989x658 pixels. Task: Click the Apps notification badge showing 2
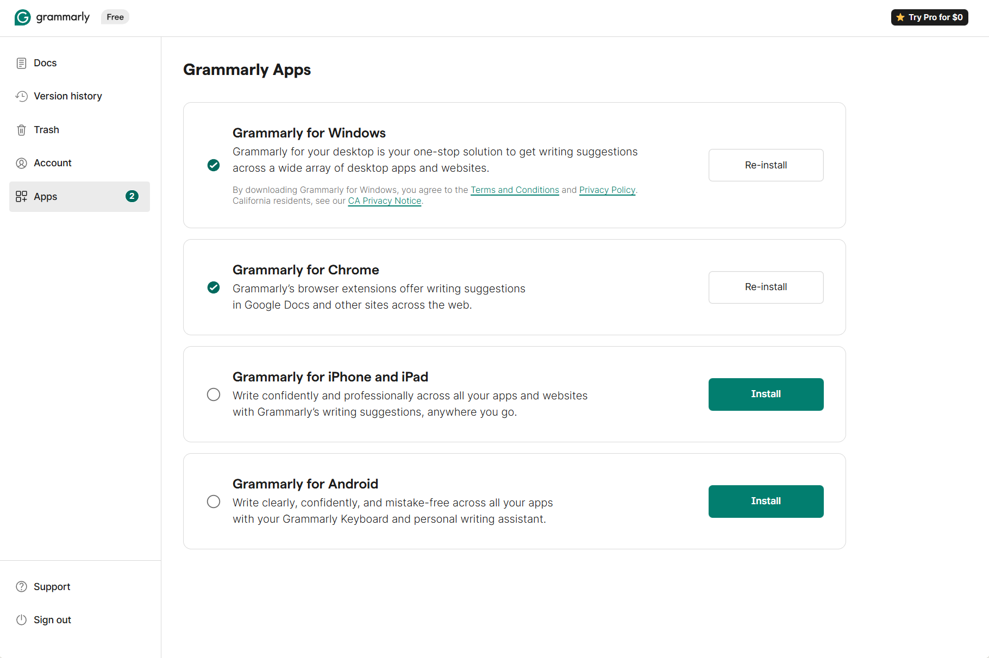(132, 196)
